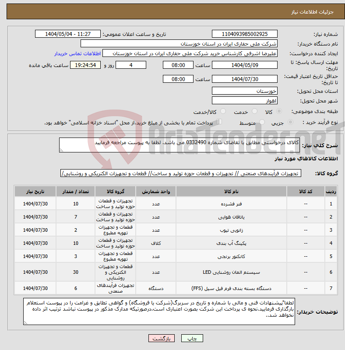Click the بازگشت back button

162,339
